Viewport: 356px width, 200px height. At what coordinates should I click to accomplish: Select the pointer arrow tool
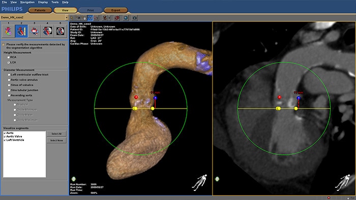point(72,18)
